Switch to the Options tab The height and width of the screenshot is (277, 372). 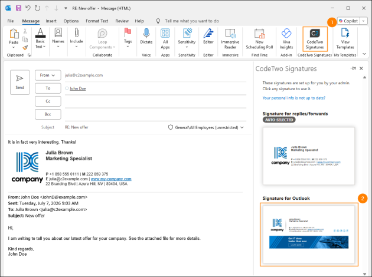pyautogui.click(x=71, y=21)
